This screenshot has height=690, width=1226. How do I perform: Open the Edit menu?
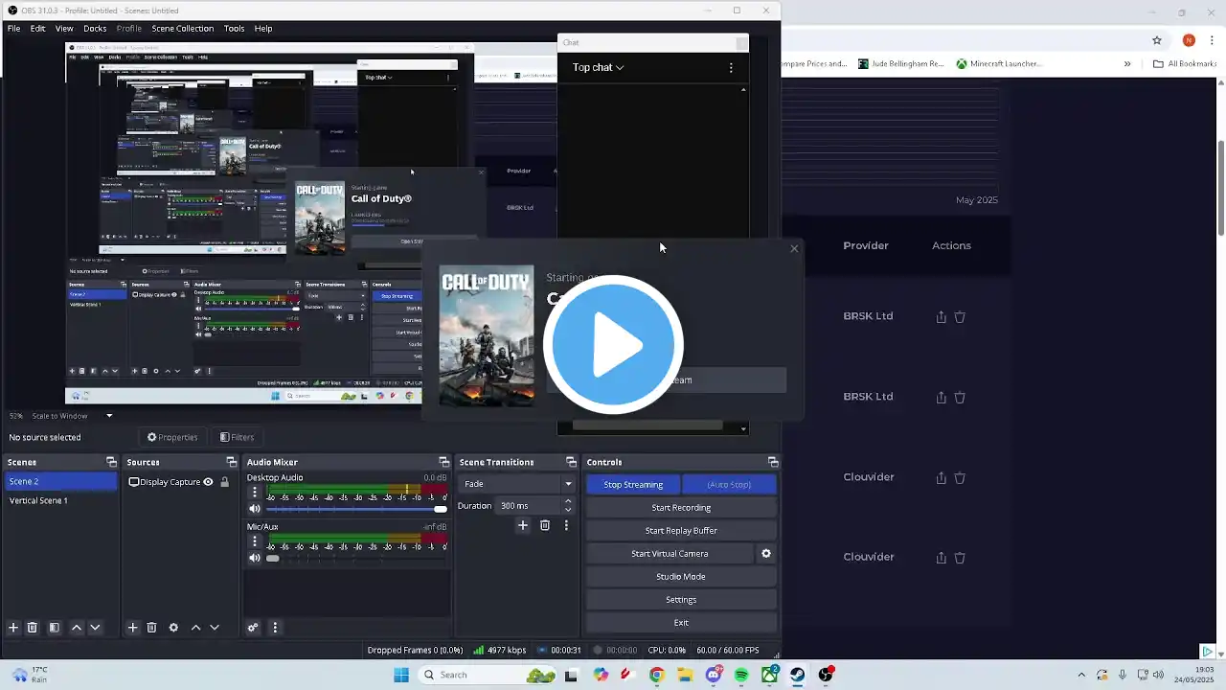37,29
